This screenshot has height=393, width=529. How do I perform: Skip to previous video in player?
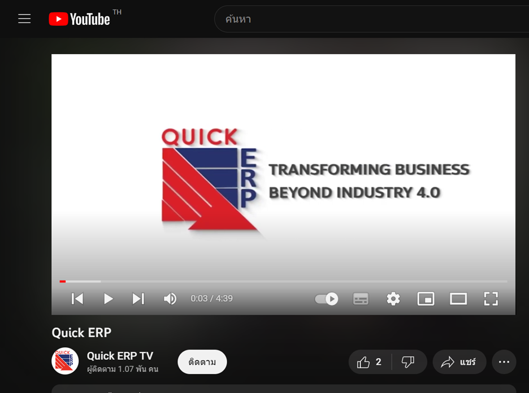pos(77,298)
